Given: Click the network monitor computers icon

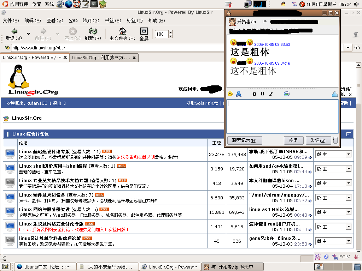Looking at the screenshot, I should [x=248, y=4].
